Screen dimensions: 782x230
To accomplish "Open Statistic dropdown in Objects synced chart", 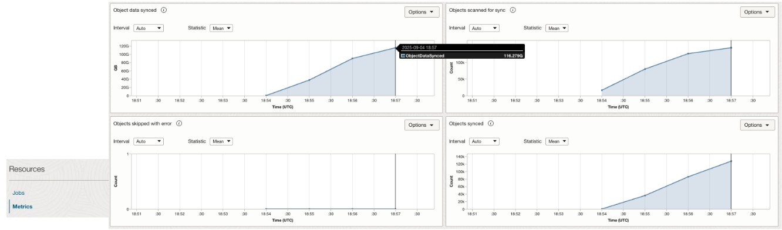I will pyautogui.click(x=557, y=141).
